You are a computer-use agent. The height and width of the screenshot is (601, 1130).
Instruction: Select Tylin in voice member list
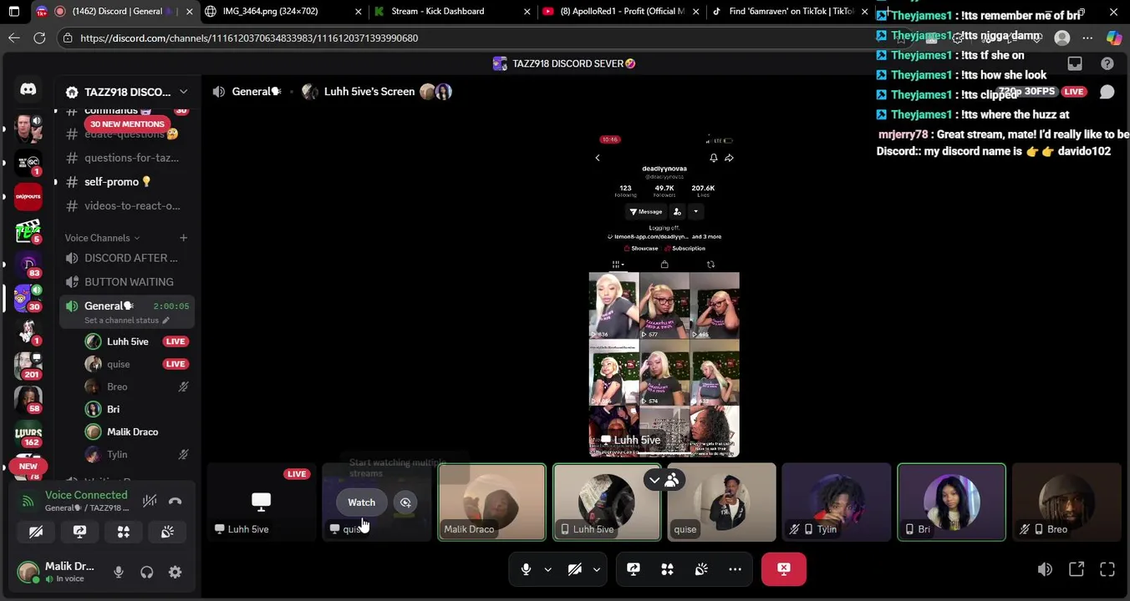(137, 454)
